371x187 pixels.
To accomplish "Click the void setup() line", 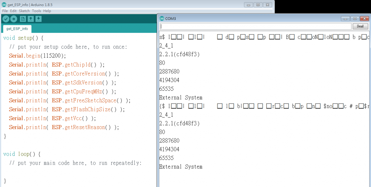I will click(23, 38).
